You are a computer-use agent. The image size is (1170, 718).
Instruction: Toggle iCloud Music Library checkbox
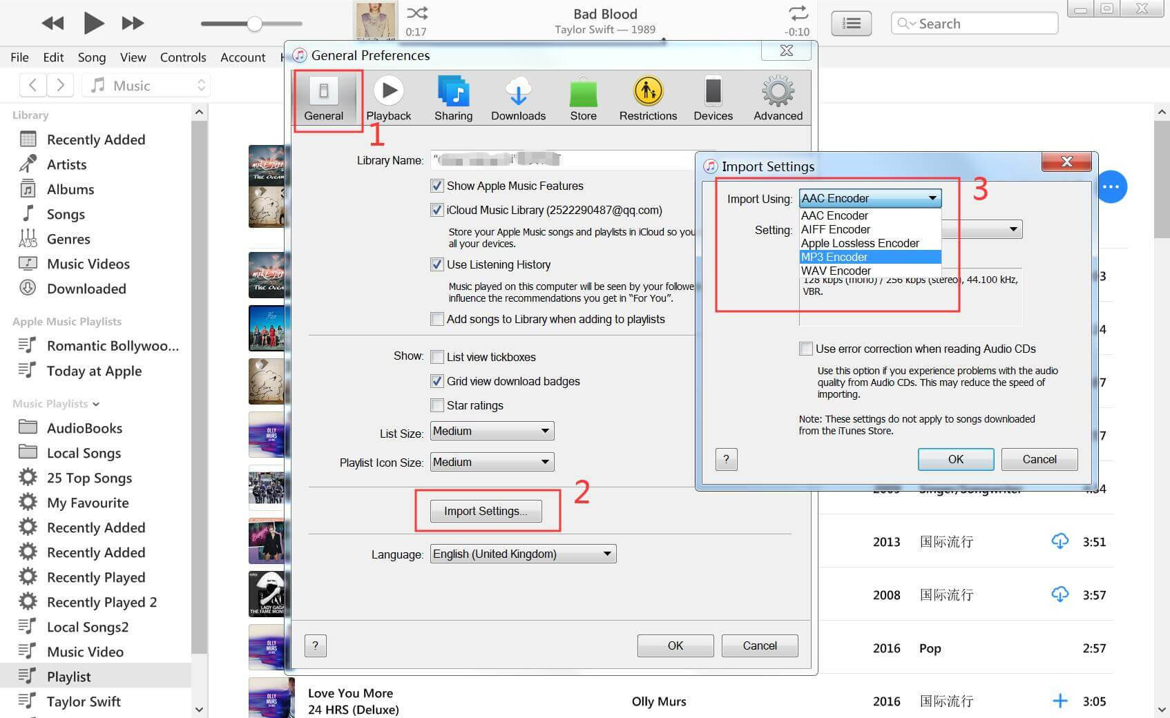coord(437,210)
